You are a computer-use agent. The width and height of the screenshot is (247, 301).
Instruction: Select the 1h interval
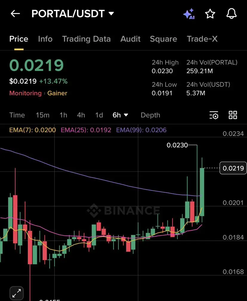(x=63, y=115)
